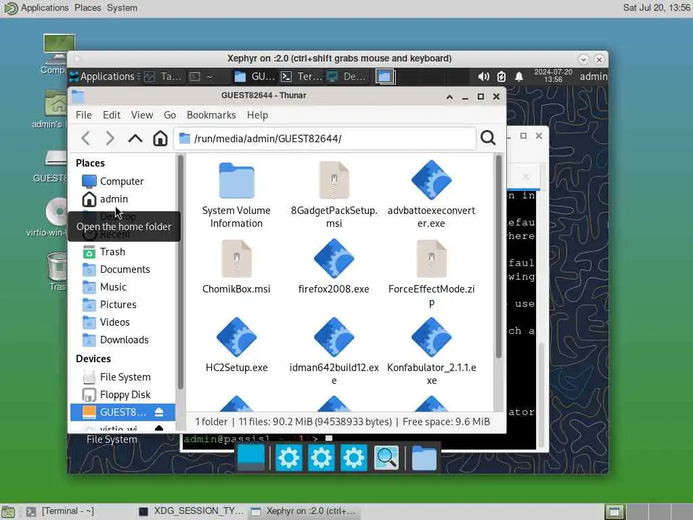
Task: Click the file pane vertical scrollbar
Action: pos(499,257)
